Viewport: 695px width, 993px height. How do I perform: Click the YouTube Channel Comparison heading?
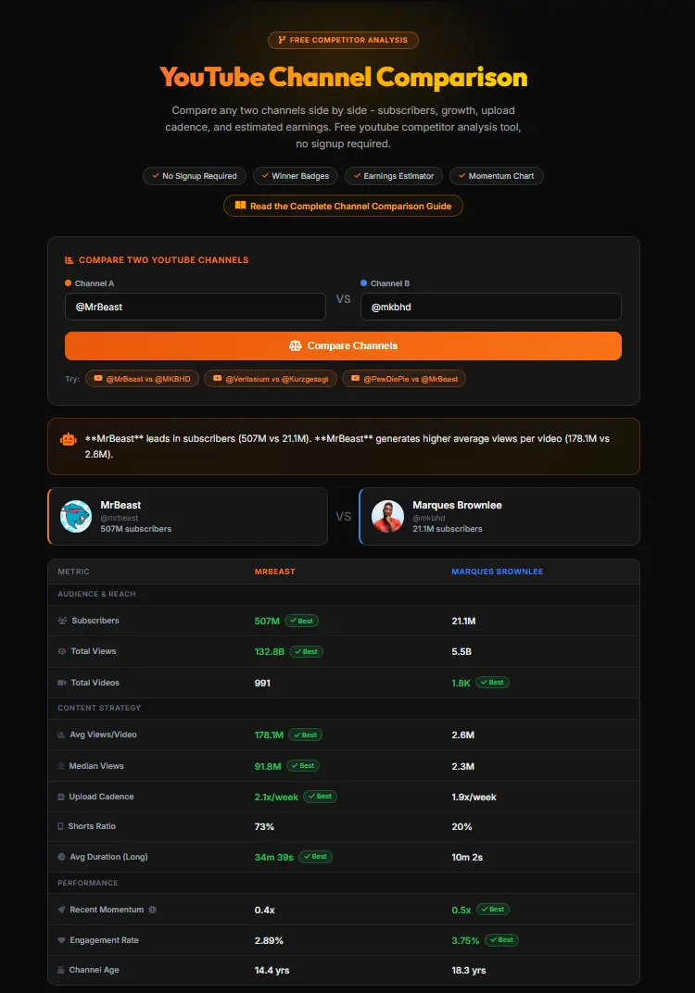click(x=343, y=77)
